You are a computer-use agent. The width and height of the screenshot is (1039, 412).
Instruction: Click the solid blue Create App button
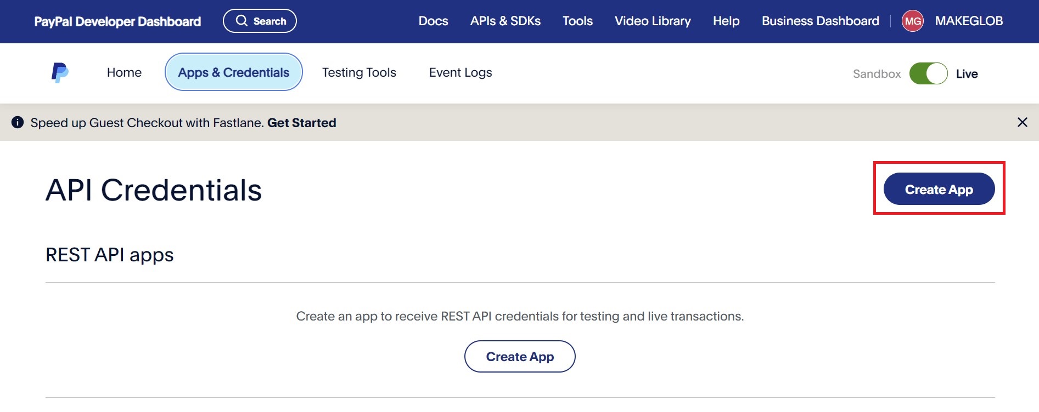pyautogui.click(x=939, y=189)
